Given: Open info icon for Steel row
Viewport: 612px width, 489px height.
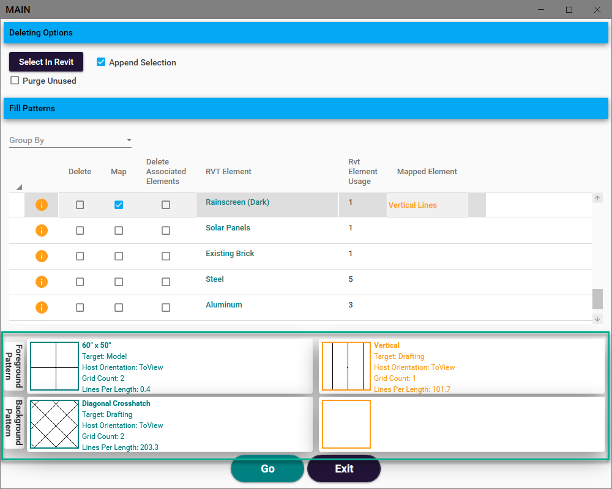Looking at the screenshot, I should click(x=42, y=282).
